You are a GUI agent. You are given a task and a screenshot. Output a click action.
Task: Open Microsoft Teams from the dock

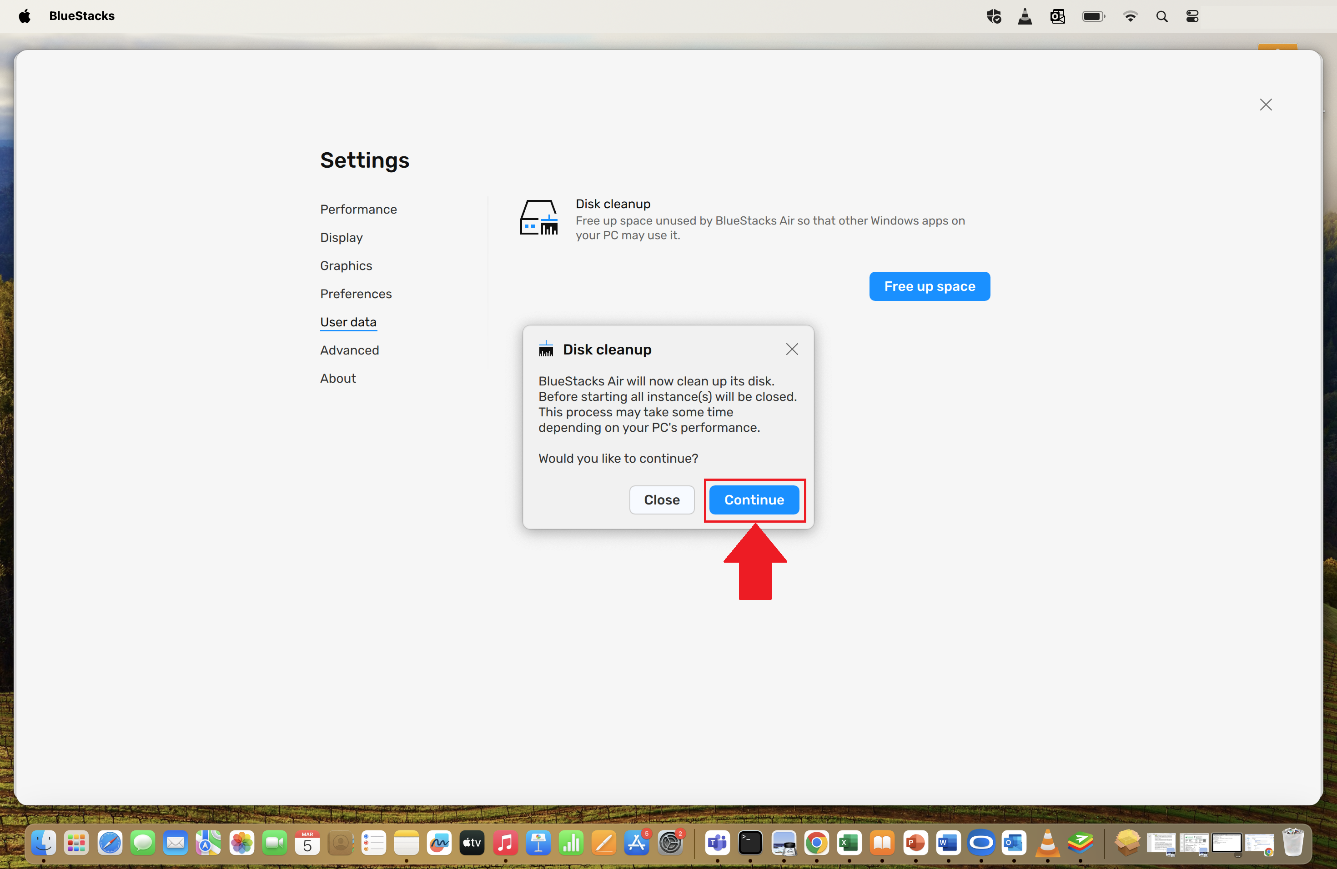pyautogui.click(x=717, y=843)
